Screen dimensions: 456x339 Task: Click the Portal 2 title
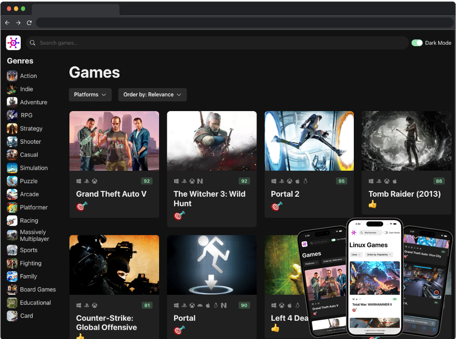point(285,194)
